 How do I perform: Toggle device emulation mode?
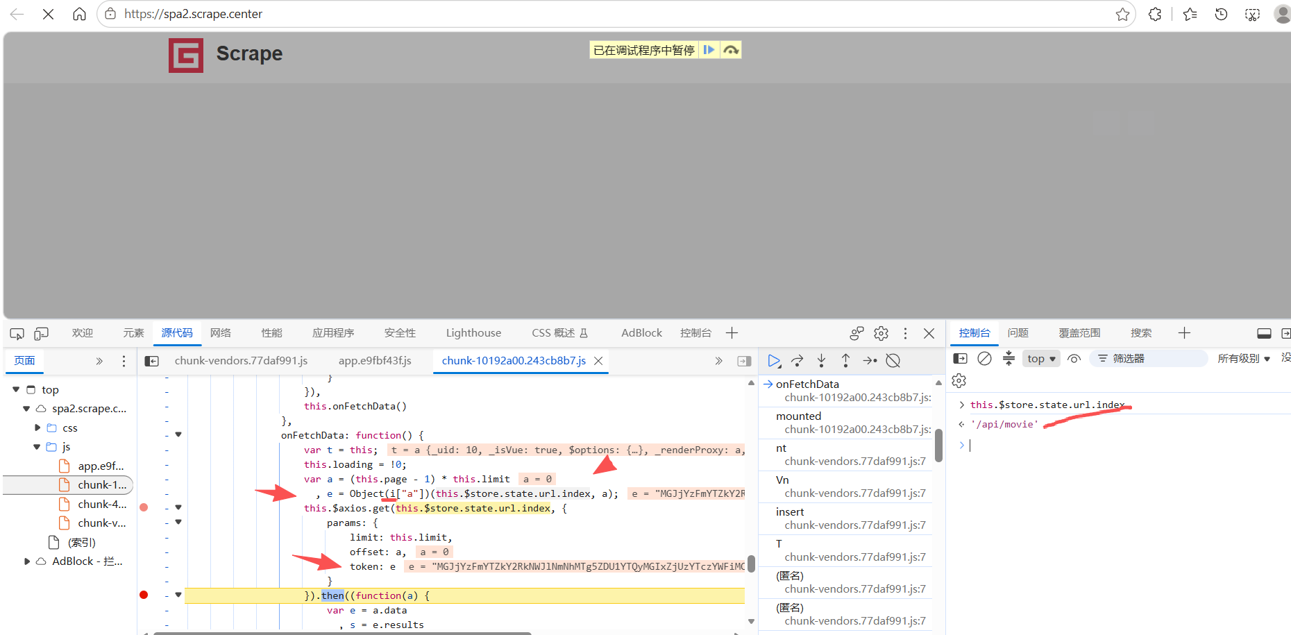pos(42,334)
